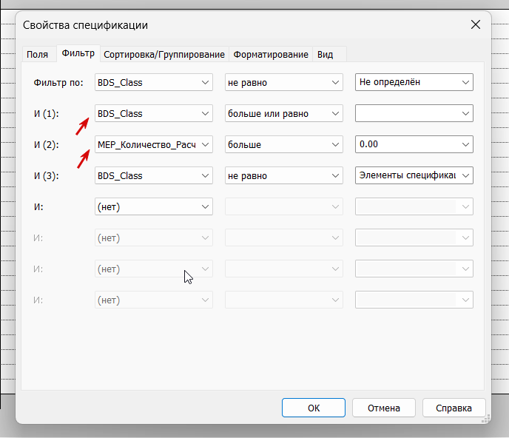The image size is (509, 438).
Task: Open help with the Справка button
Action: pos(454,408)
